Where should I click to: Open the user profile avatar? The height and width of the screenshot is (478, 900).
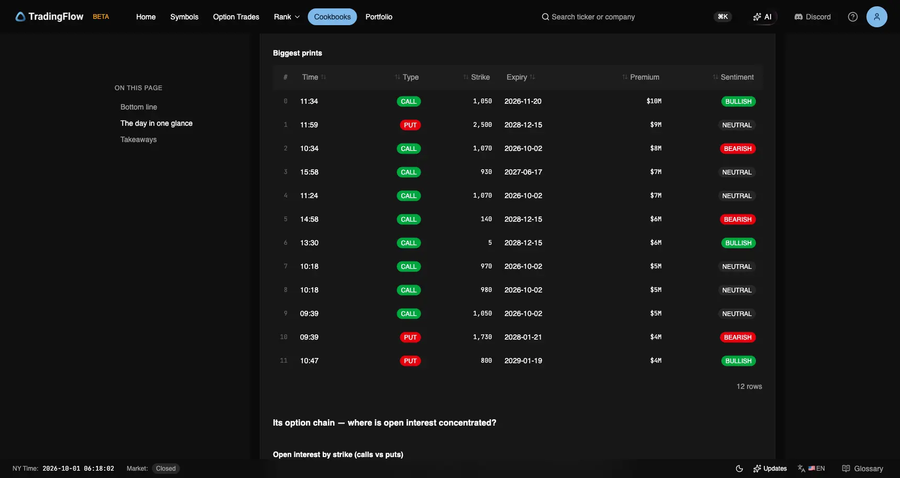pos(877,17)
